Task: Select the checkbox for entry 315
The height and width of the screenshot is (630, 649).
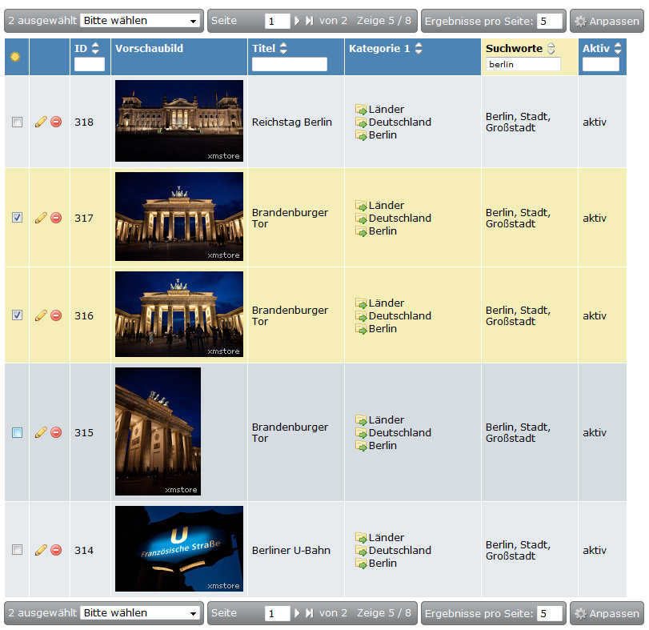Action: [17, 432]
